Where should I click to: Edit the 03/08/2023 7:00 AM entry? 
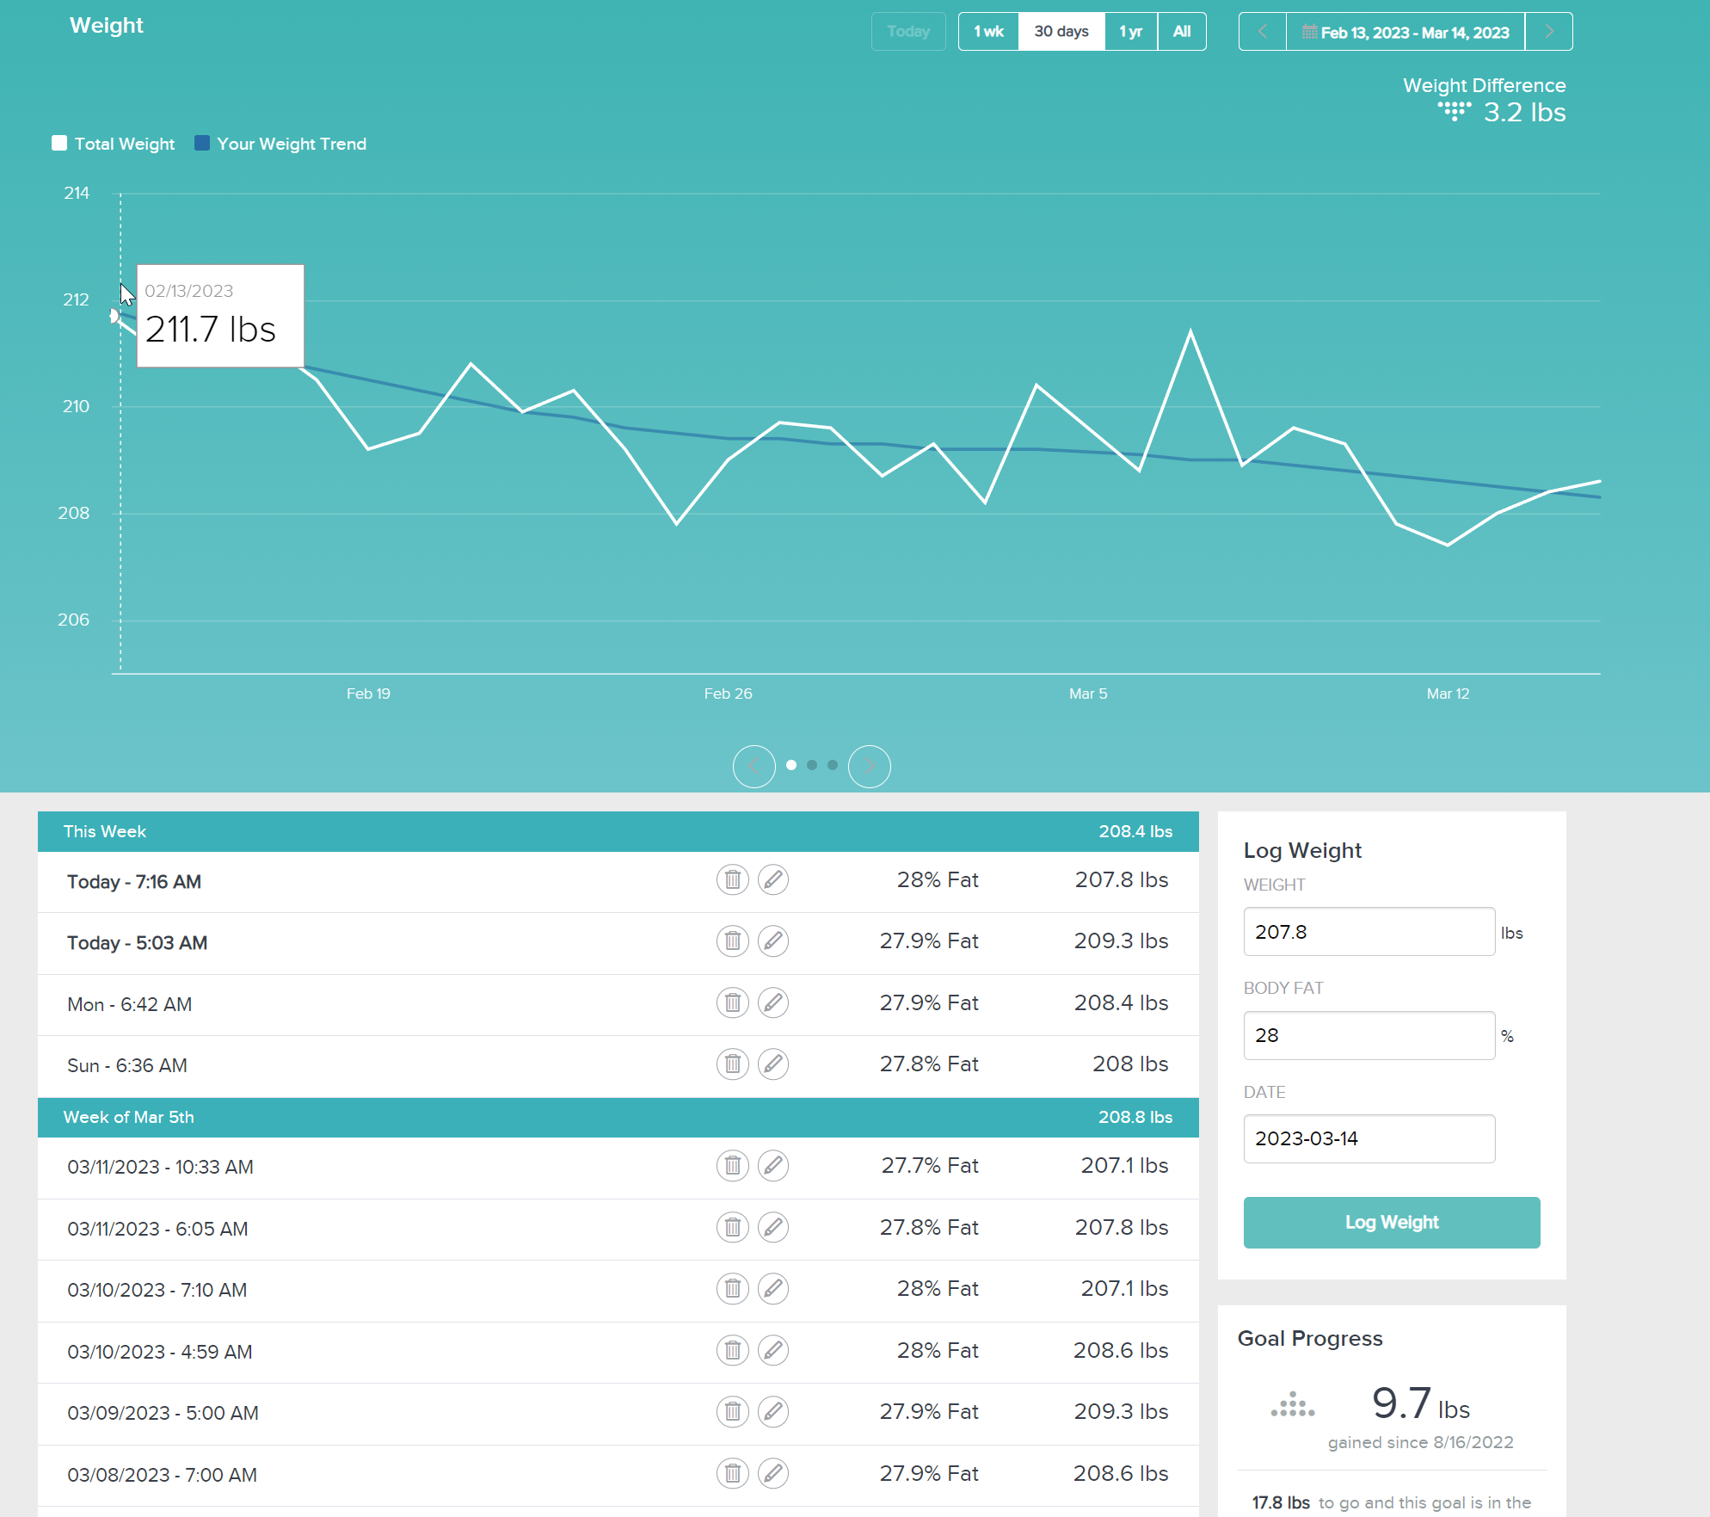click(772, 1474)
